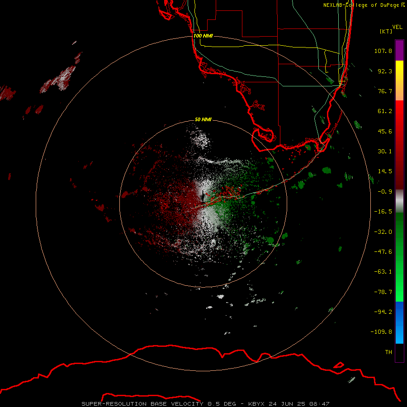This screenshot has height=407, width=407.
Task: Pick the purple segment of the color bar
Action: point(399,50)
